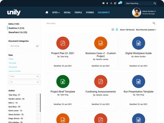The width and height of the screenshot is (164, 123).
Task: Check the Mali Li author filter
Action: point(38,103)
